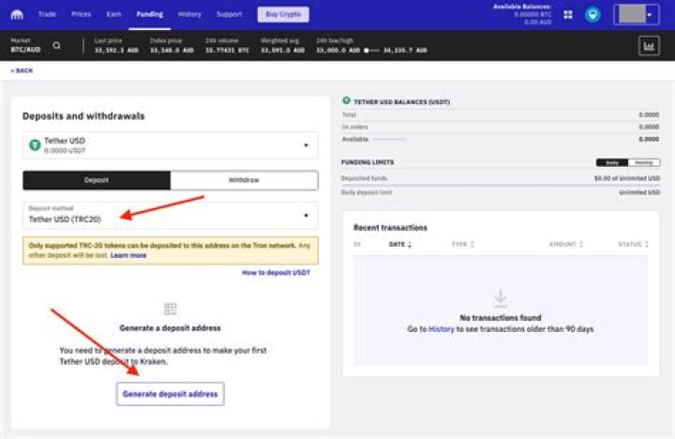Image resolution: width=675 pixels, height=439 pixels.
Task: Click the Tether USD coin icon
Action: click(36, 145)
